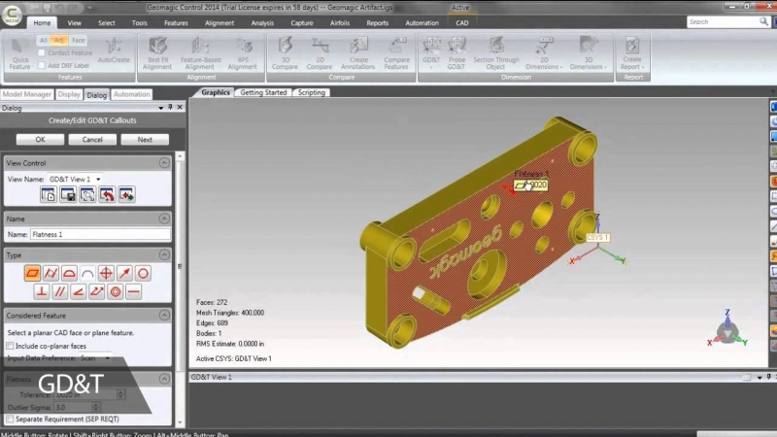The height and width of the screenshot is (437, 777).
Task: Collapse the Flatness section
Action: point(164,379)
